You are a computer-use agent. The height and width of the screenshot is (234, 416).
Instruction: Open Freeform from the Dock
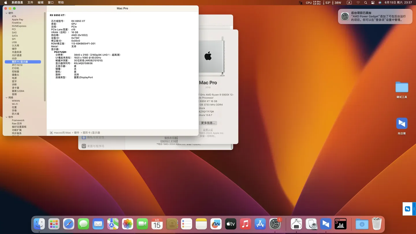[216, 224]
